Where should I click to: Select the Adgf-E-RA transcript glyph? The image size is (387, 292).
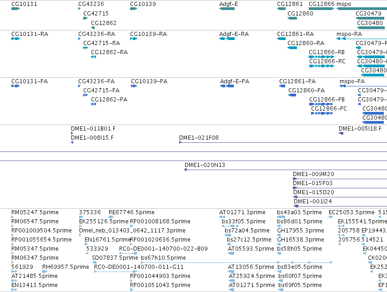click(x=227, y=39)
